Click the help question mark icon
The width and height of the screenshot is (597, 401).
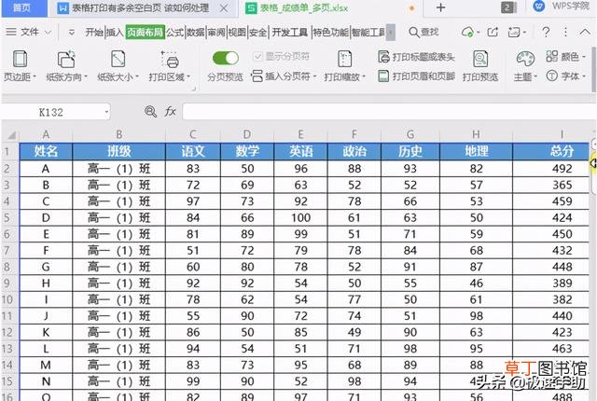tap(546, 32)
